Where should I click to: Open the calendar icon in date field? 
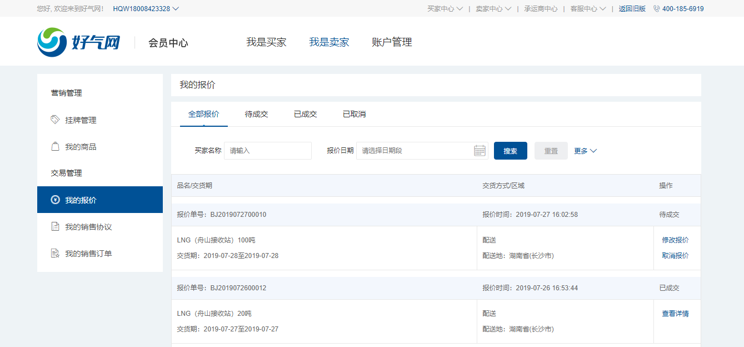[x=480, y=151]
